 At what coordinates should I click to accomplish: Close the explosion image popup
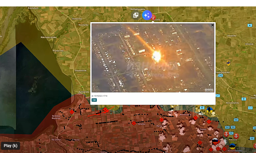tap(212, 25)
